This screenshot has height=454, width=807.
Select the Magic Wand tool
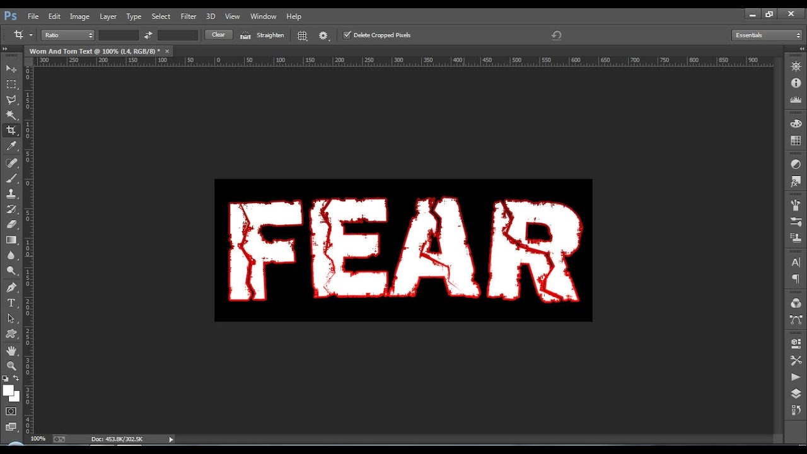coord(11,115)
